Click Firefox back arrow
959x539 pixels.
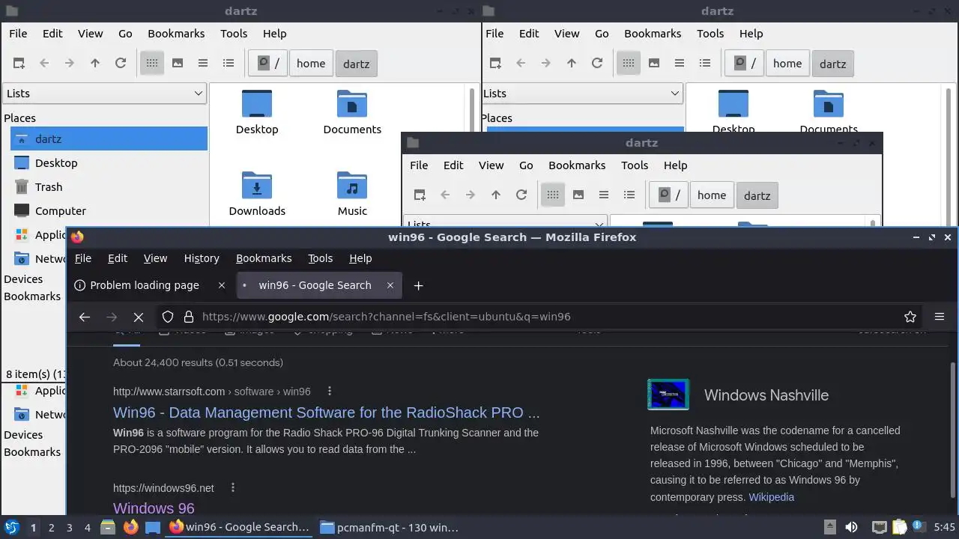85,317
